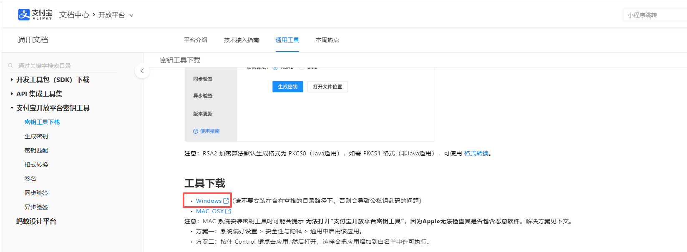Click the external link icon beside MAC_OSX

click(x=228, y=211)
